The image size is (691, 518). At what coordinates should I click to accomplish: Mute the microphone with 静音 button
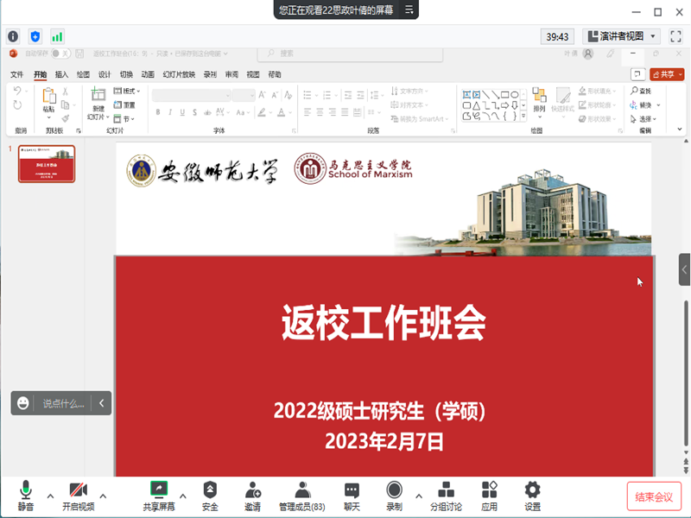pos(26,496)
